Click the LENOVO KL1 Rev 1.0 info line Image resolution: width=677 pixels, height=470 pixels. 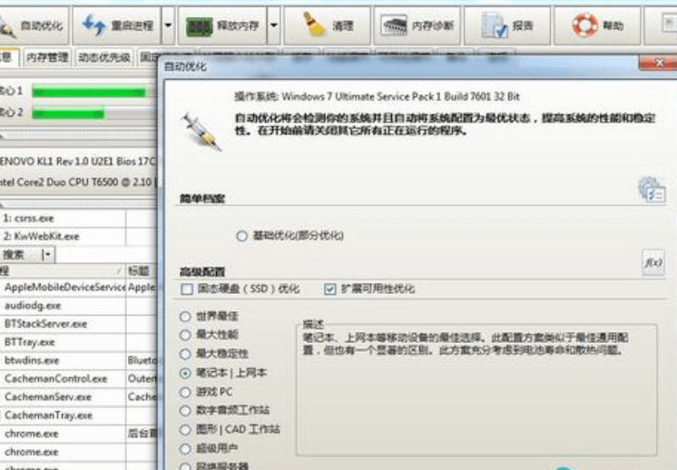tap(78, 162)
